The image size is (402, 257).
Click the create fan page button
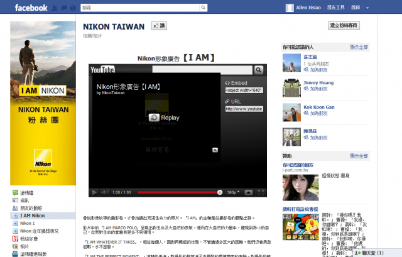point(344,25)
